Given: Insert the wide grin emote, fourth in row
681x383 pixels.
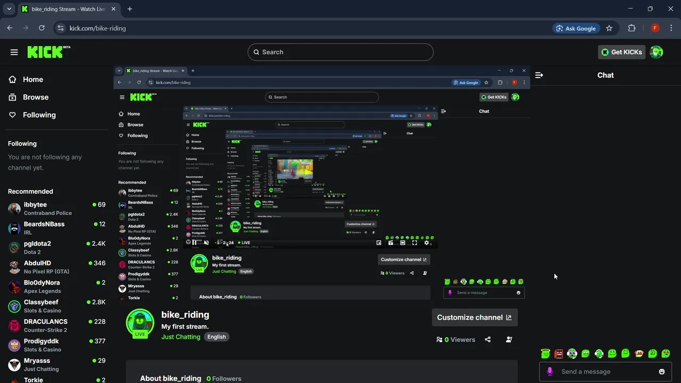Looking at the screenshot, I should pyautogui.click(x=586, y=354).
